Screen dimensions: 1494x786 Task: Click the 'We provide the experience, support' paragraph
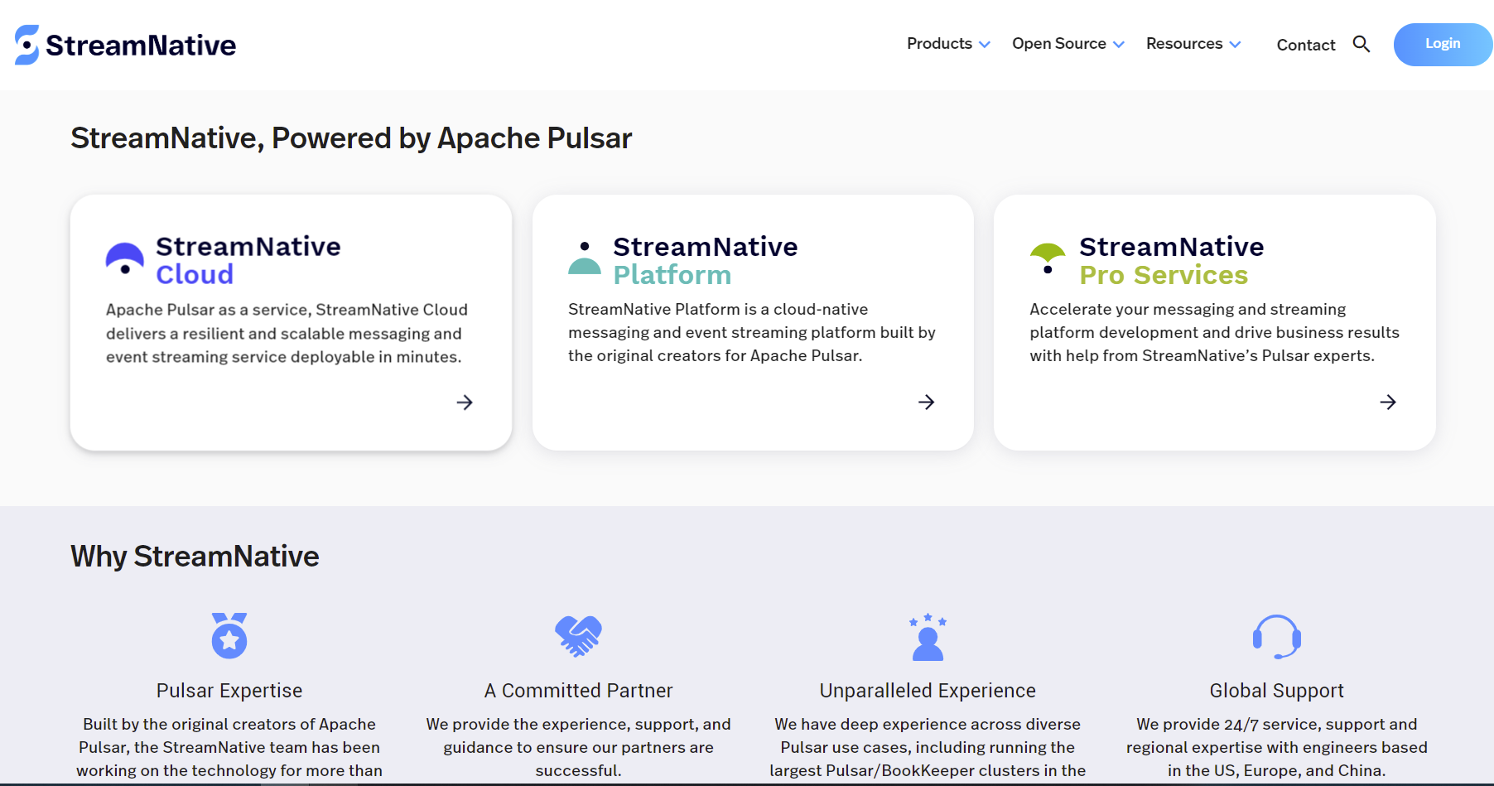point(578,747)
